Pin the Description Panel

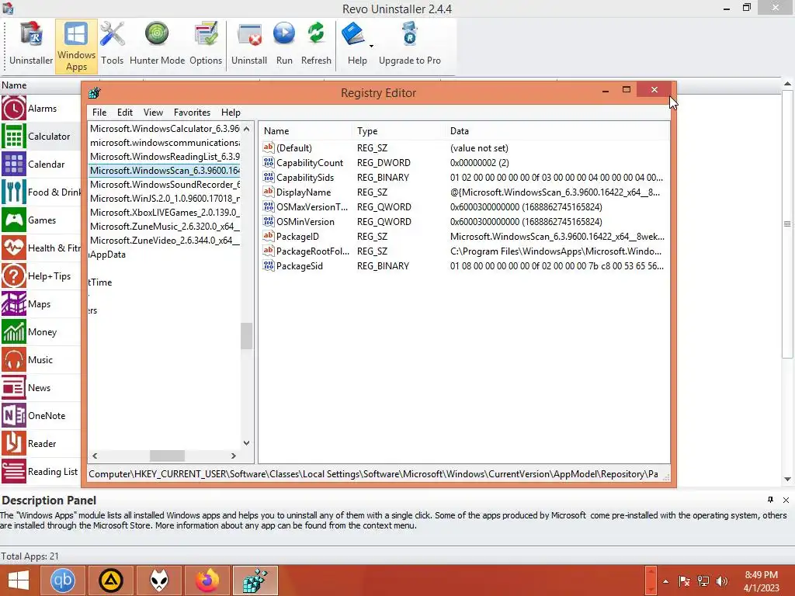tap(770, 500)
